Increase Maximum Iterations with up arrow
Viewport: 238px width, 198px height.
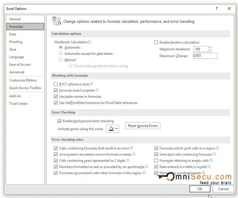pos(209,48)
